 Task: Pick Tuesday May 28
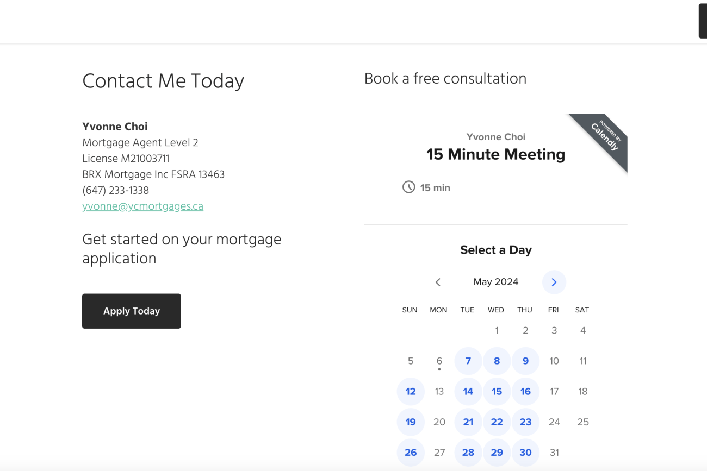tap(468, 452)
